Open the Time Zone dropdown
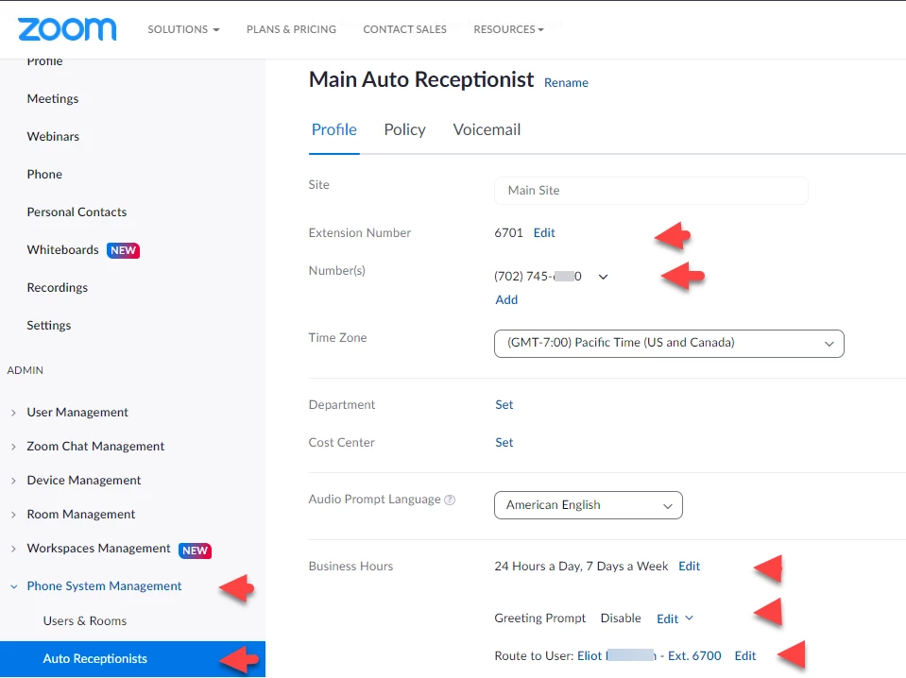906x678 pixels. [x=669, y=343]
